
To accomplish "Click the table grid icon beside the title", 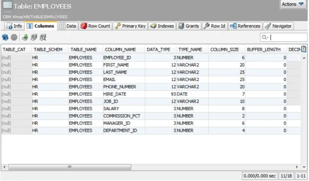I will coord(8,5).
